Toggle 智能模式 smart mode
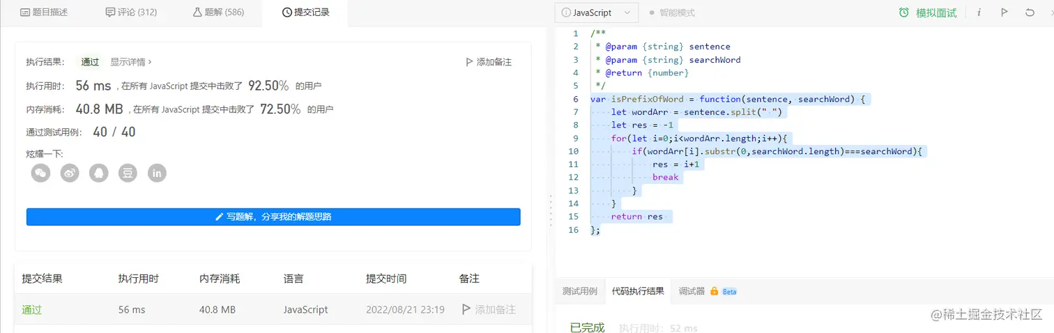The height and width of the screenshot is (333, 1054). click(x=672, y=13)
